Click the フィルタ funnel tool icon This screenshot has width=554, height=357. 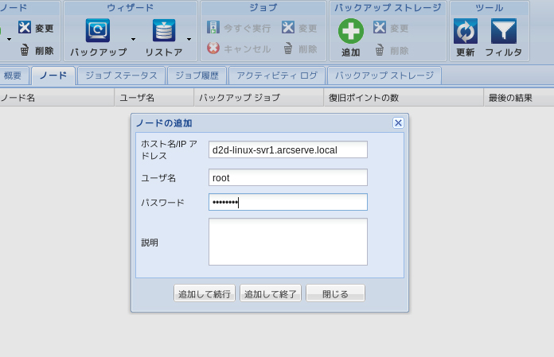pyautogui.click(x=504, y=31)
